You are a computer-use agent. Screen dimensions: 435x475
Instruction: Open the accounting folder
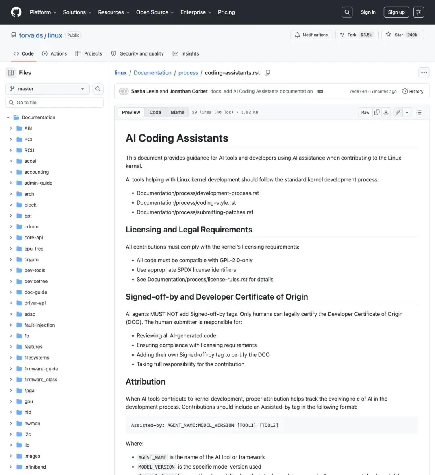(36, 172)
